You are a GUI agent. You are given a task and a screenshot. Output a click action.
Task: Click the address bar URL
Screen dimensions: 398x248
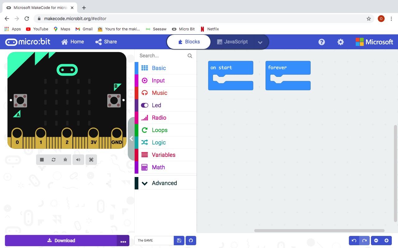tap(75, 19)
